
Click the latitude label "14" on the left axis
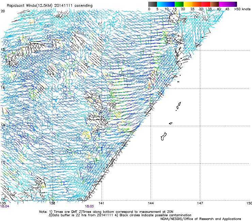click(3, 125)
